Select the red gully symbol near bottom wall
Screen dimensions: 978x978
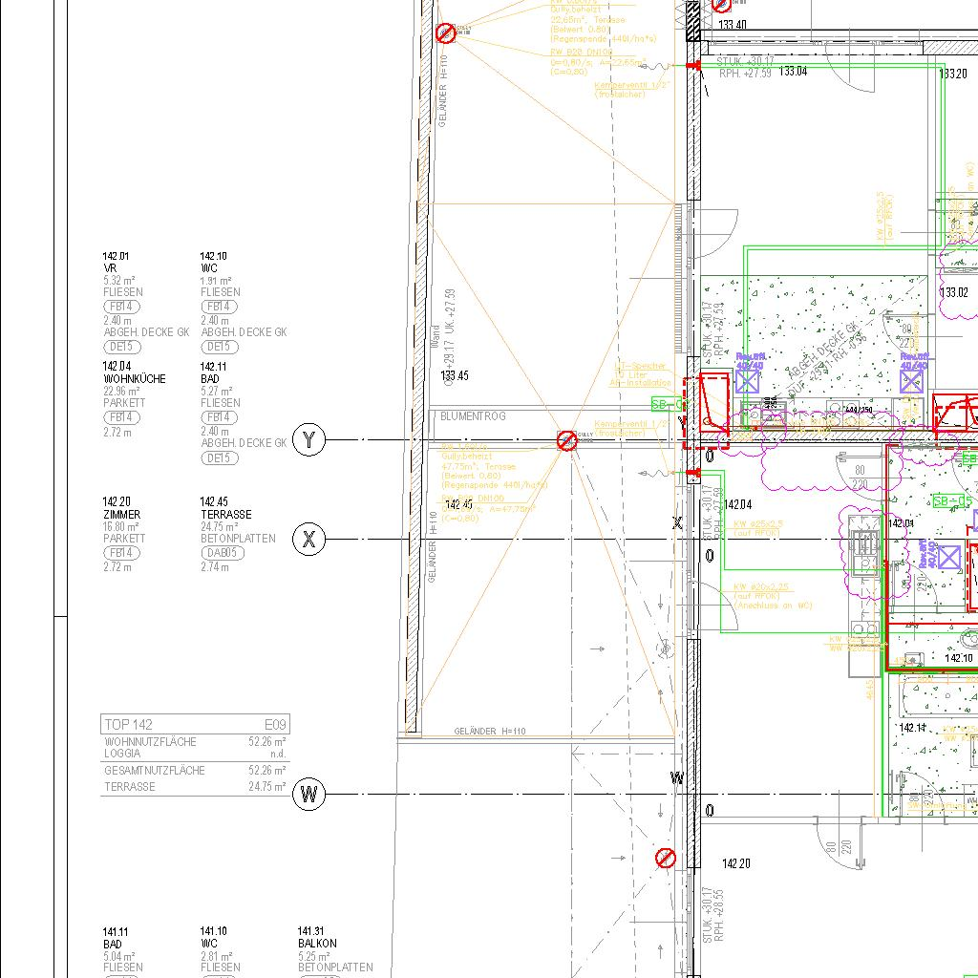(666, 859)
